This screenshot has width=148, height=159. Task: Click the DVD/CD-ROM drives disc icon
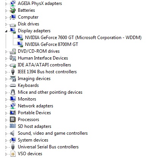pos(13,51)
